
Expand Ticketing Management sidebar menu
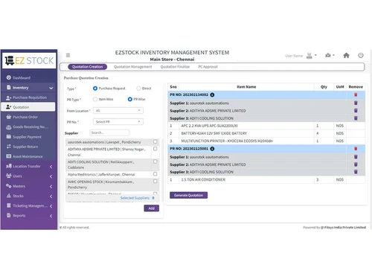coord(51,206)
